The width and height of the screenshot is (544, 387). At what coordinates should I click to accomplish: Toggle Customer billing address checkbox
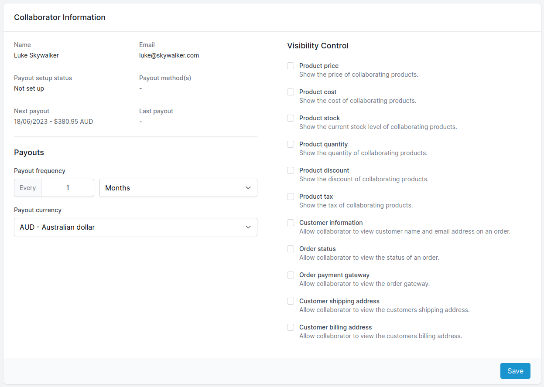click(x=291, y=327)
